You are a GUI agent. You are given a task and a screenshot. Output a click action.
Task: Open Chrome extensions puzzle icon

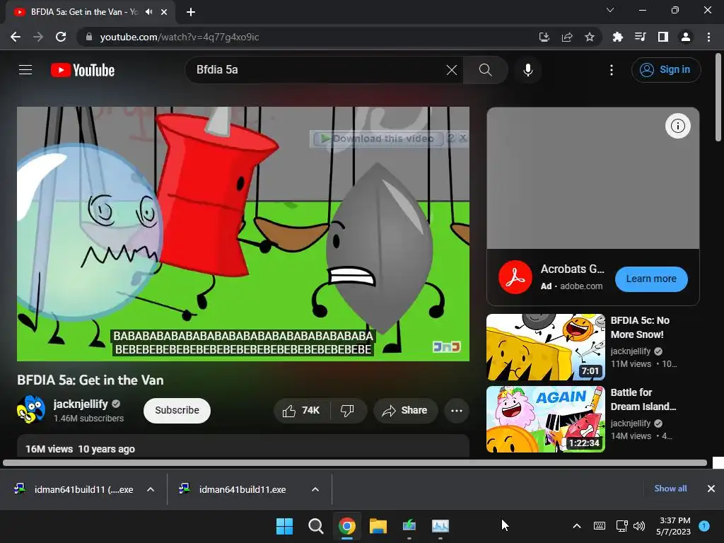617,37
